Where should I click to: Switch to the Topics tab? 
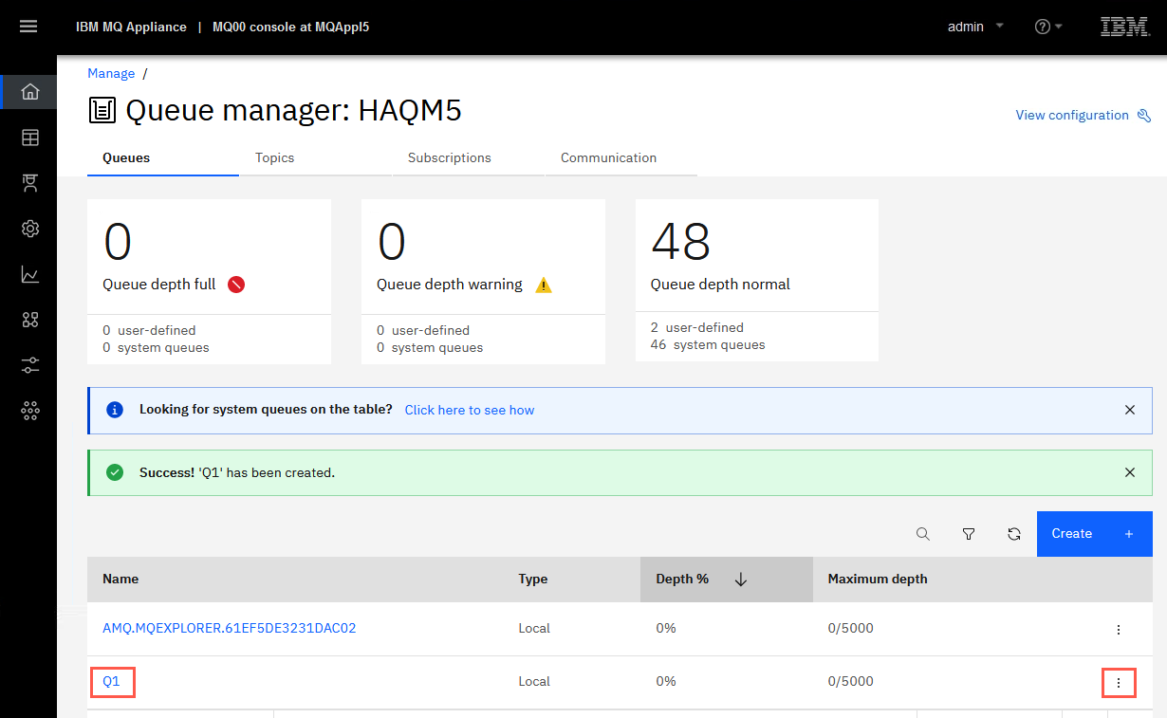316,158
